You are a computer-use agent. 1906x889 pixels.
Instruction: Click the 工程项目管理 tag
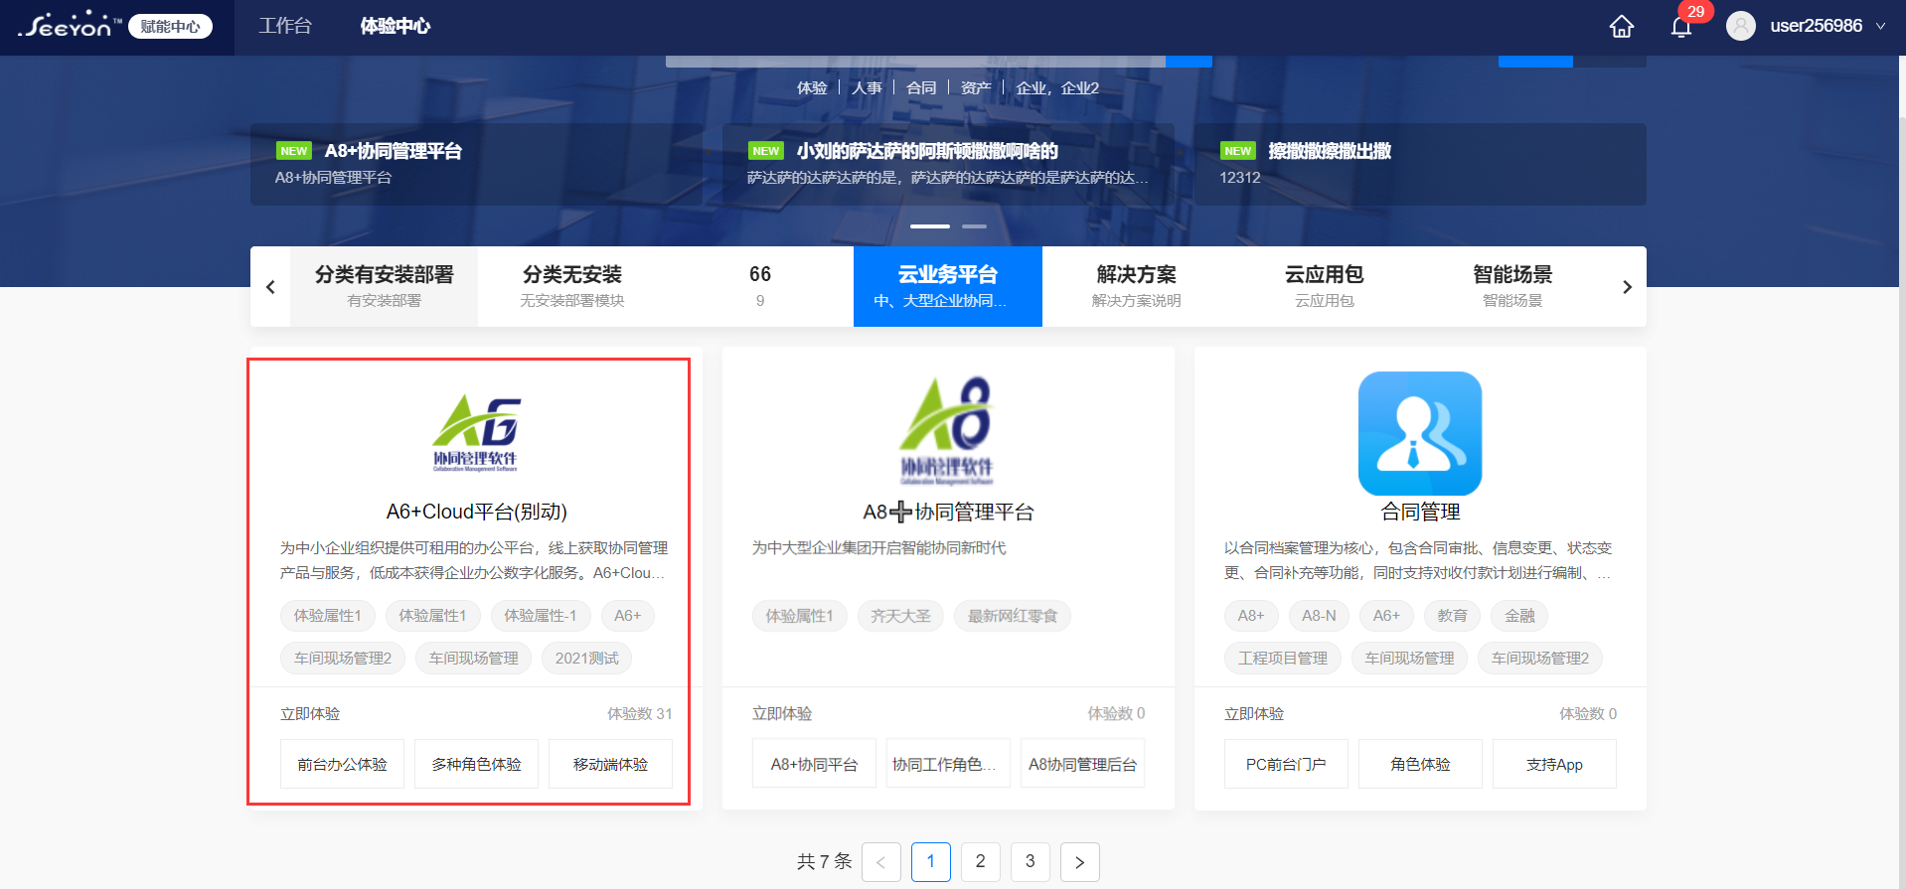(1283, 658)
